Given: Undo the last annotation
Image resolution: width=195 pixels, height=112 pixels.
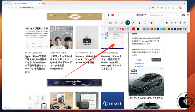Looking at the screenshot, I should point(171,23).
